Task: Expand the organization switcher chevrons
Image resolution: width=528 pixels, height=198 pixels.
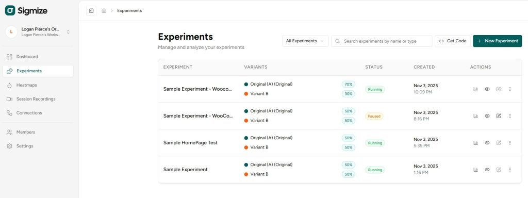Action: click(x=68, y=32)
